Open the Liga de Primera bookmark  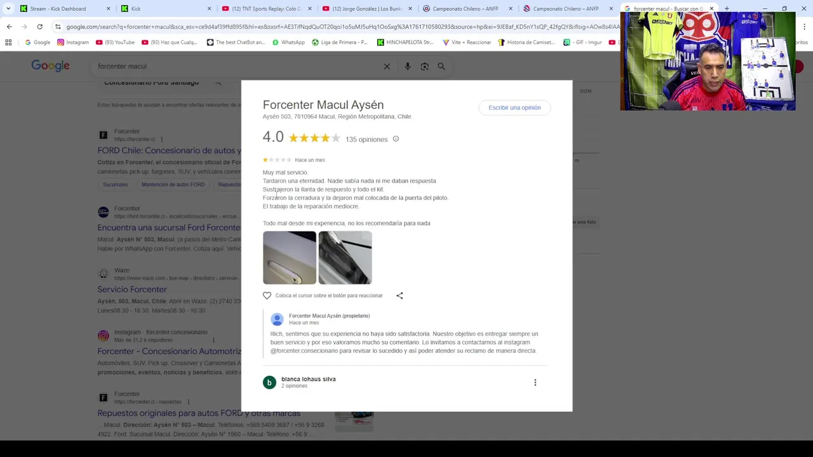coord(339,42)
